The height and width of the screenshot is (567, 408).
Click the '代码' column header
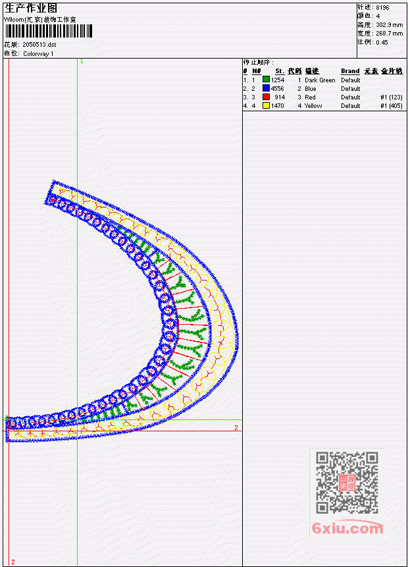click(295, 71)
